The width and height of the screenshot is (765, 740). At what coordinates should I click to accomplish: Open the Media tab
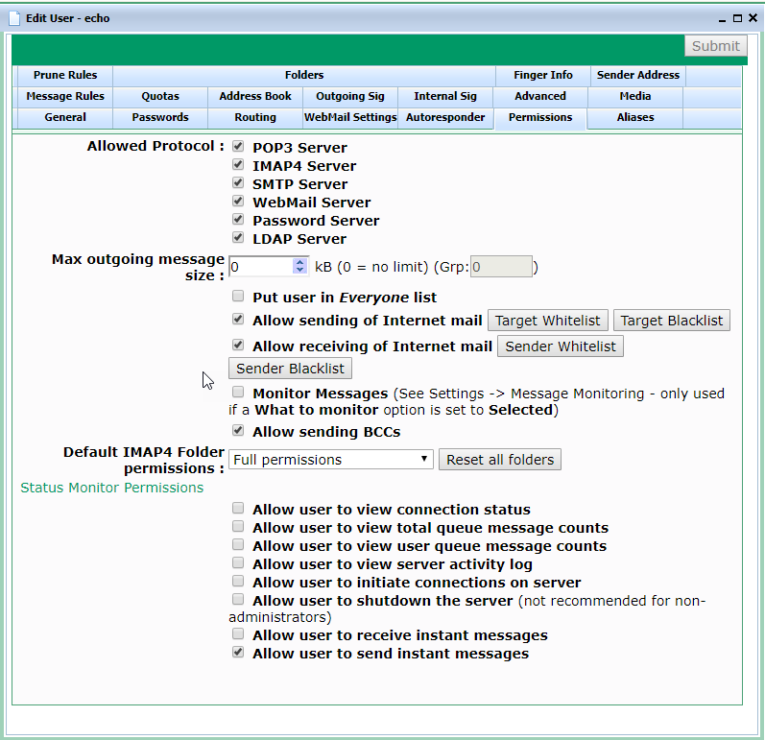[635, 96]
